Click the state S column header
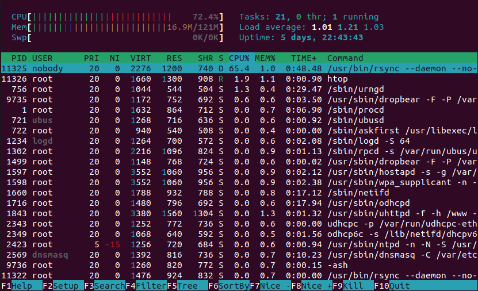 tap(221, 58)
